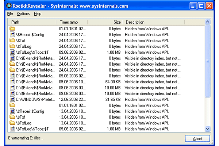Maximize the RootkitRevealer window

(x=201, y=6)
